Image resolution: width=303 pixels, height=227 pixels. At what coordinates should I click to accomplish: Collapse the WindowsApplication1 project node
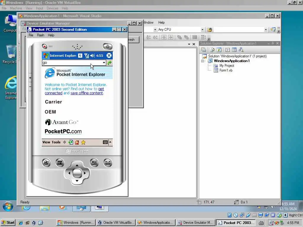[x=202, y=61]
